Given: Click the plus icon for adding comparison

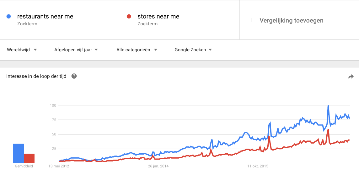Looking at the screenshot, I should point(251,20).
